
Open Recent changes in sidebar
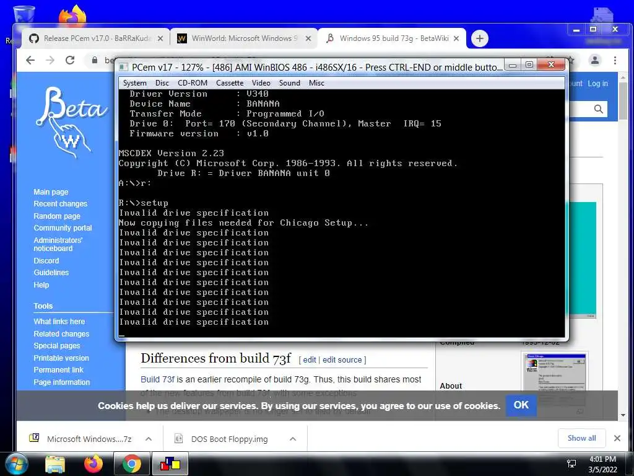click(61, 203)
